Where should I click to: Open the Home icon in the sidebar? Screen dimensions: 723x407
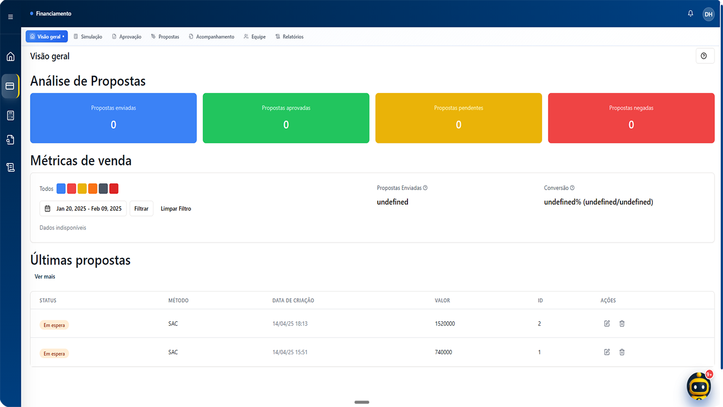(x=10, y=56)
